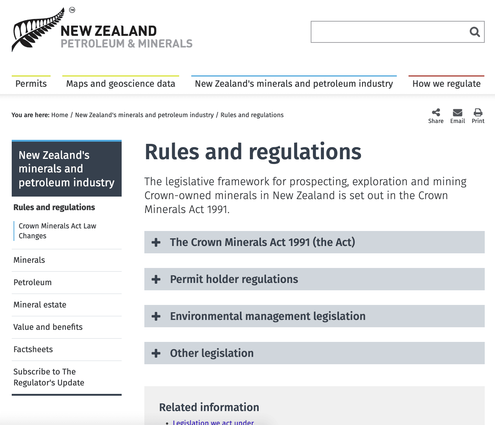The image size is (495, 425).
Task: Open the Minerals sidebar entry
Action: click(x=29, y=260)
